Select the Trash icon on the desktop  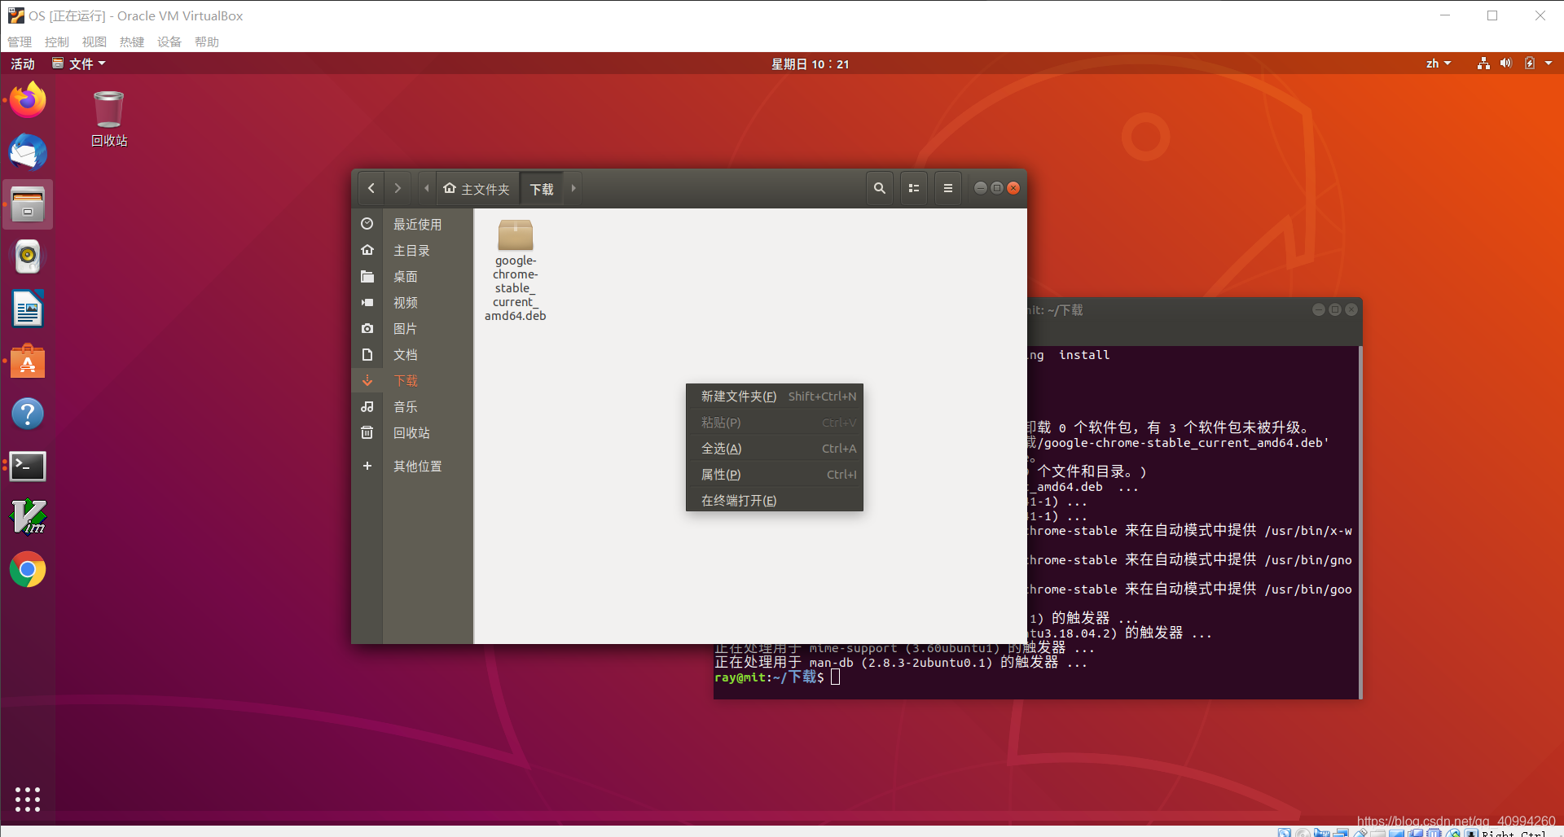pyautogui.click(x=108, y=119)
